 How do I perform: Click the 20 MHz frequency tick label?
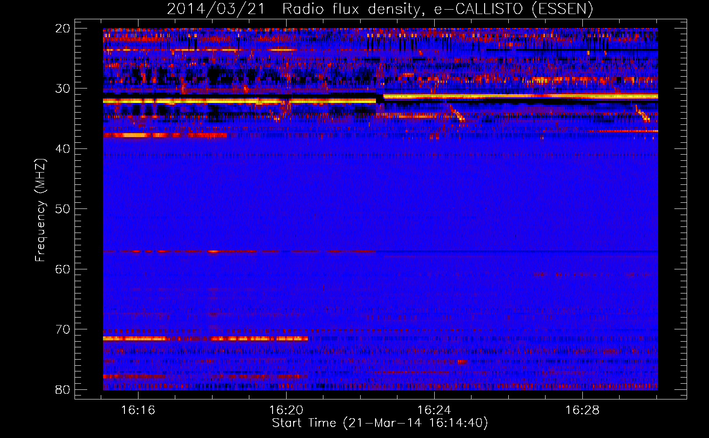click(x=63, y=28)
